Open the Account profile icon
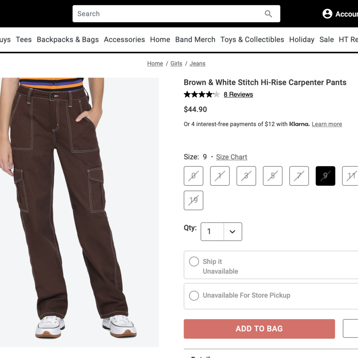The image size is (358, 358). click(327, 14)
